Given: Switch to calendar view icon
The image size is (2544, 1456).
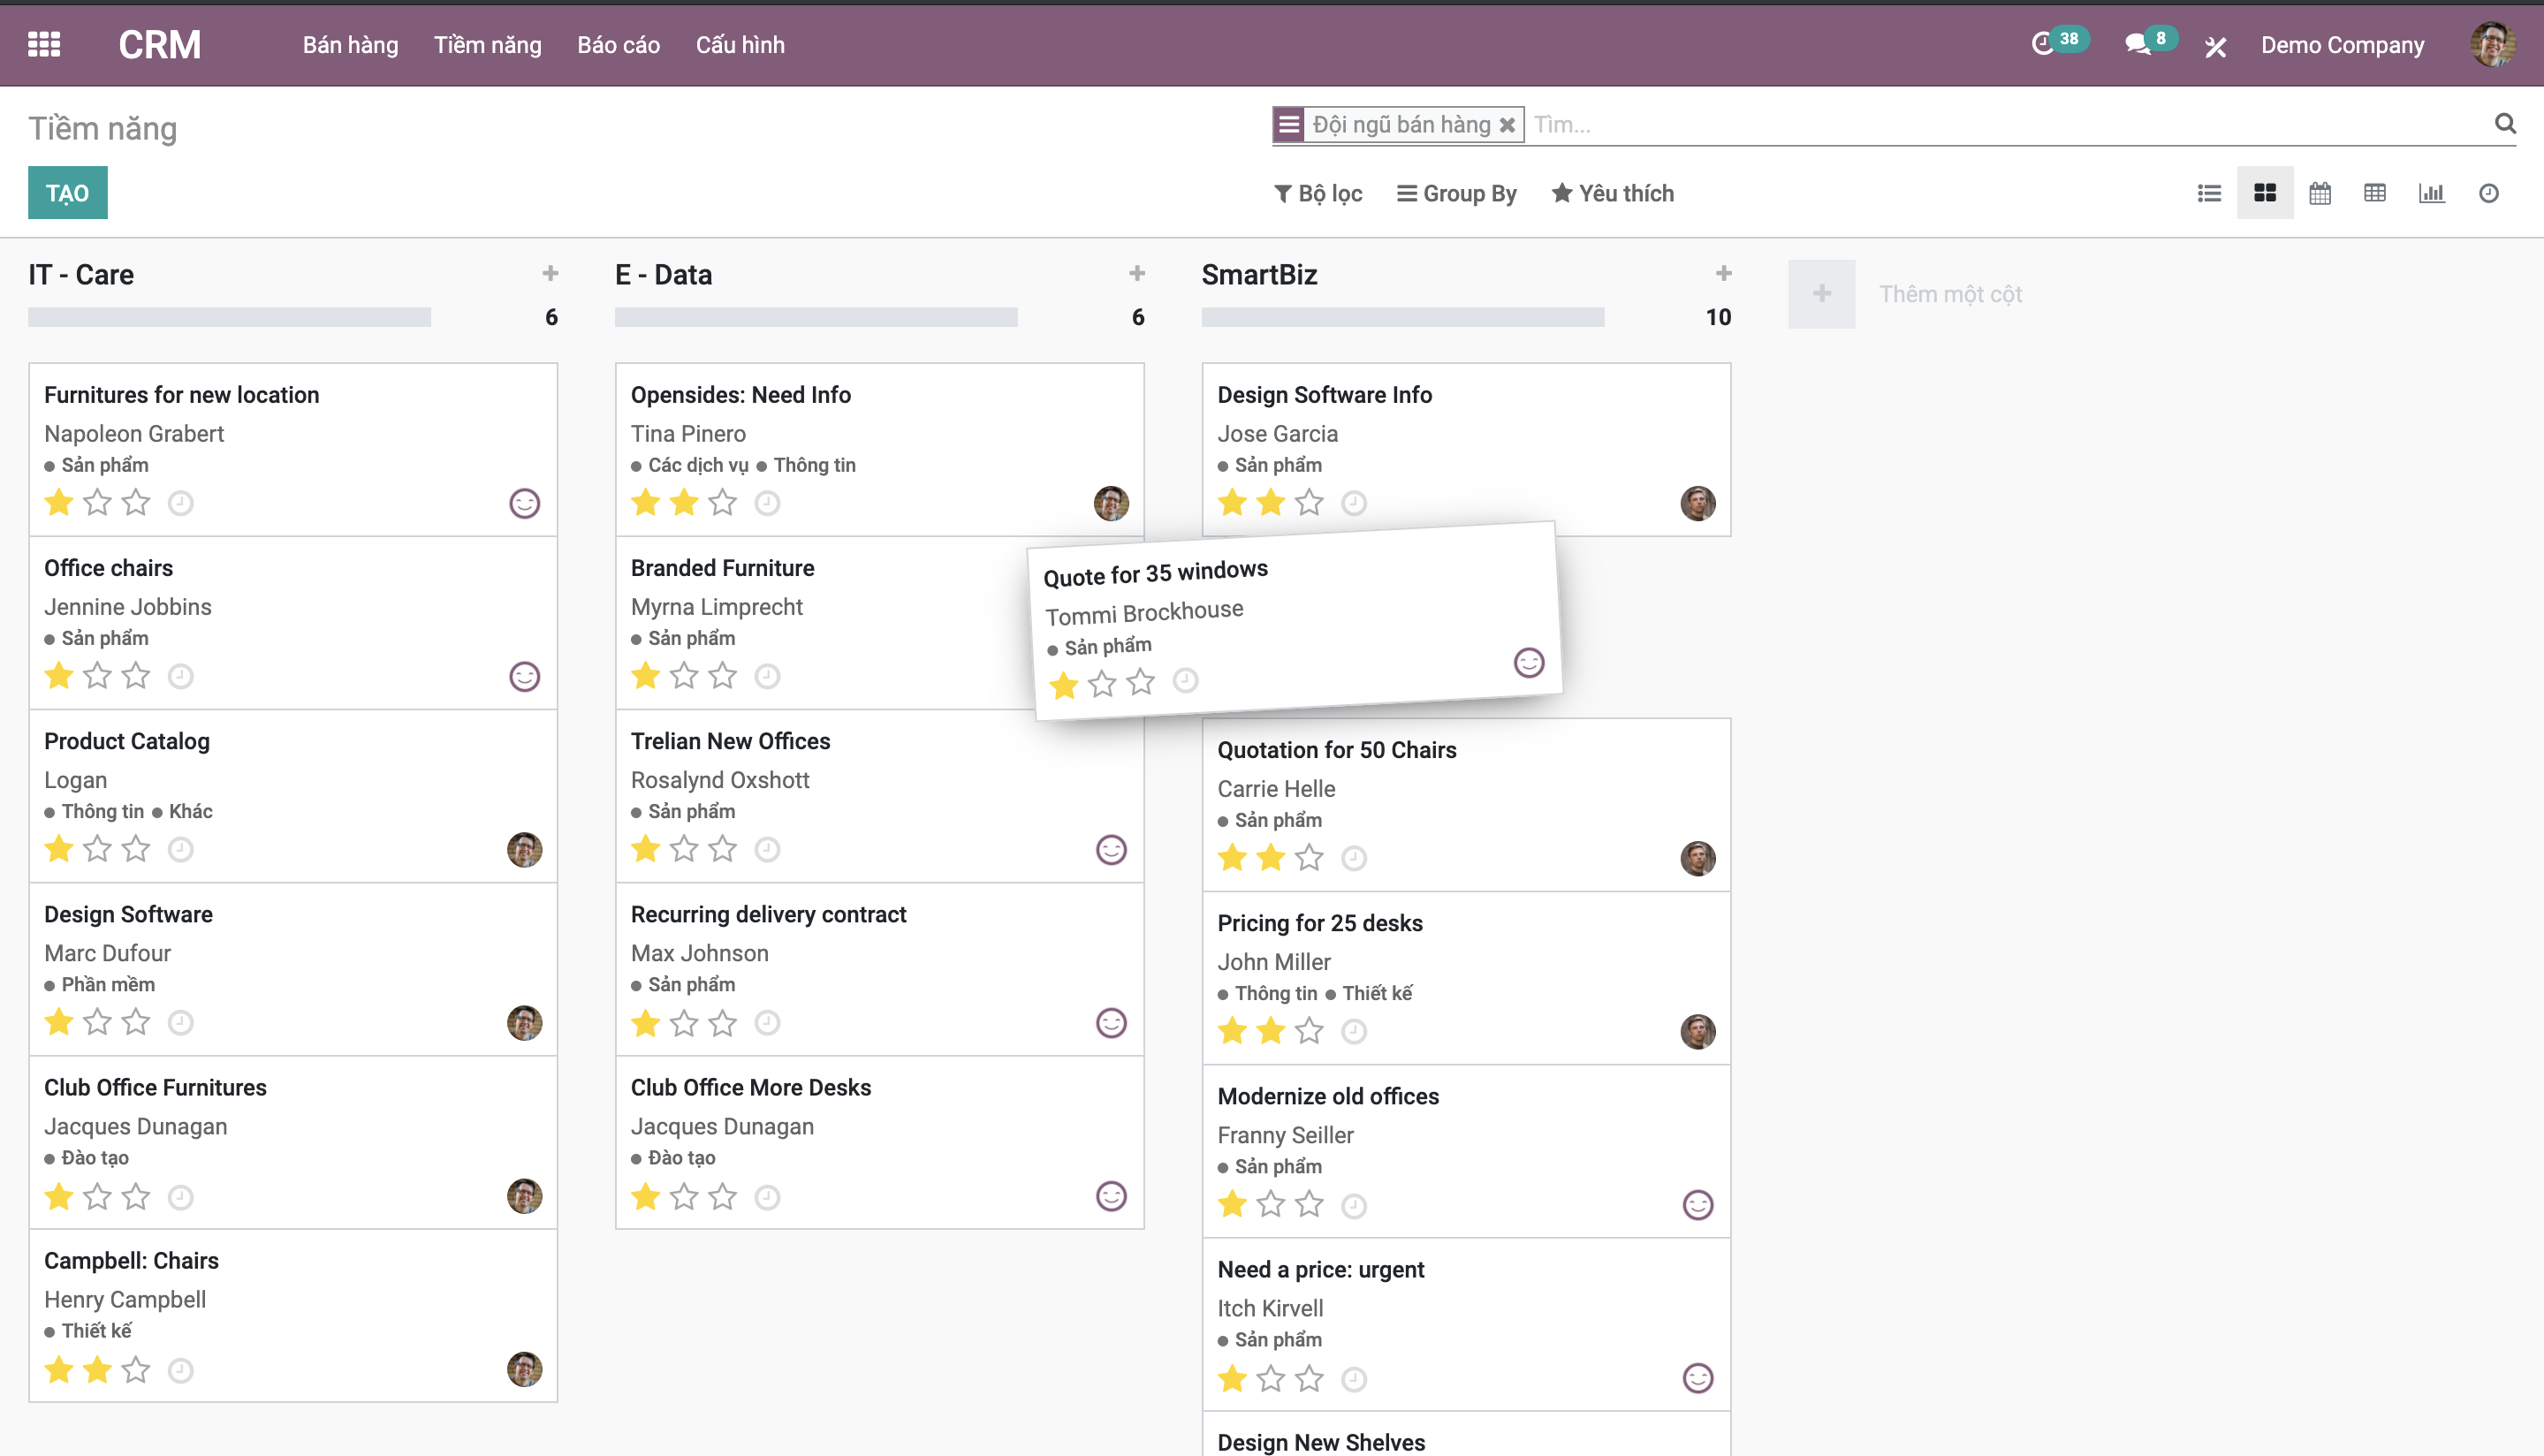Looking at the screenshot, I should click(2320, 193).
